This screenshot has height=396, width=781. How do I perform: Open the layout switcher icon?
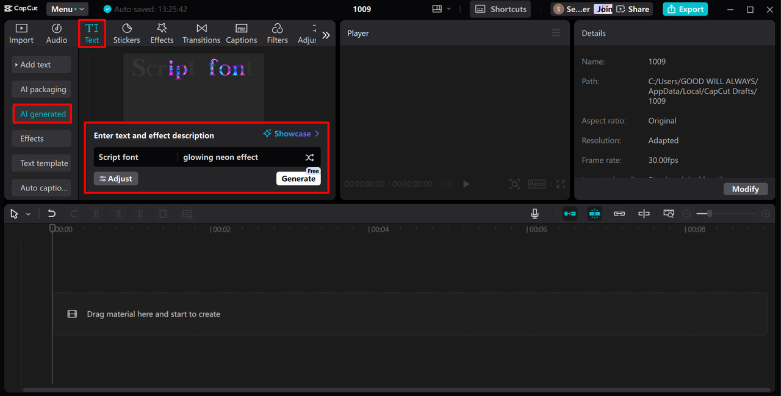tap(437, 9)
